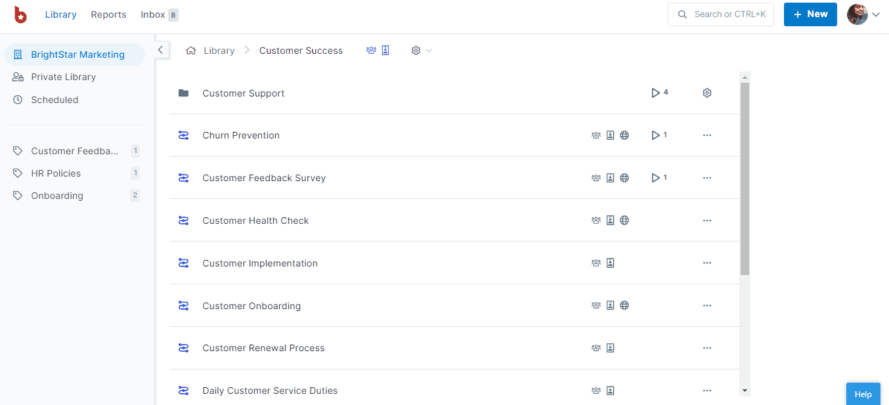Open the Inbox with 8 notifications
The height and width of the screenshot is (405, 889).
152,14
